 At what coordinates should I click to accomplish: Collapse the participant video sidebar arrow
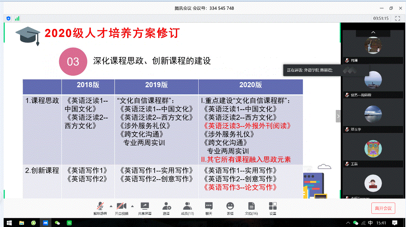pyautogui.click(x=338, y=116)
